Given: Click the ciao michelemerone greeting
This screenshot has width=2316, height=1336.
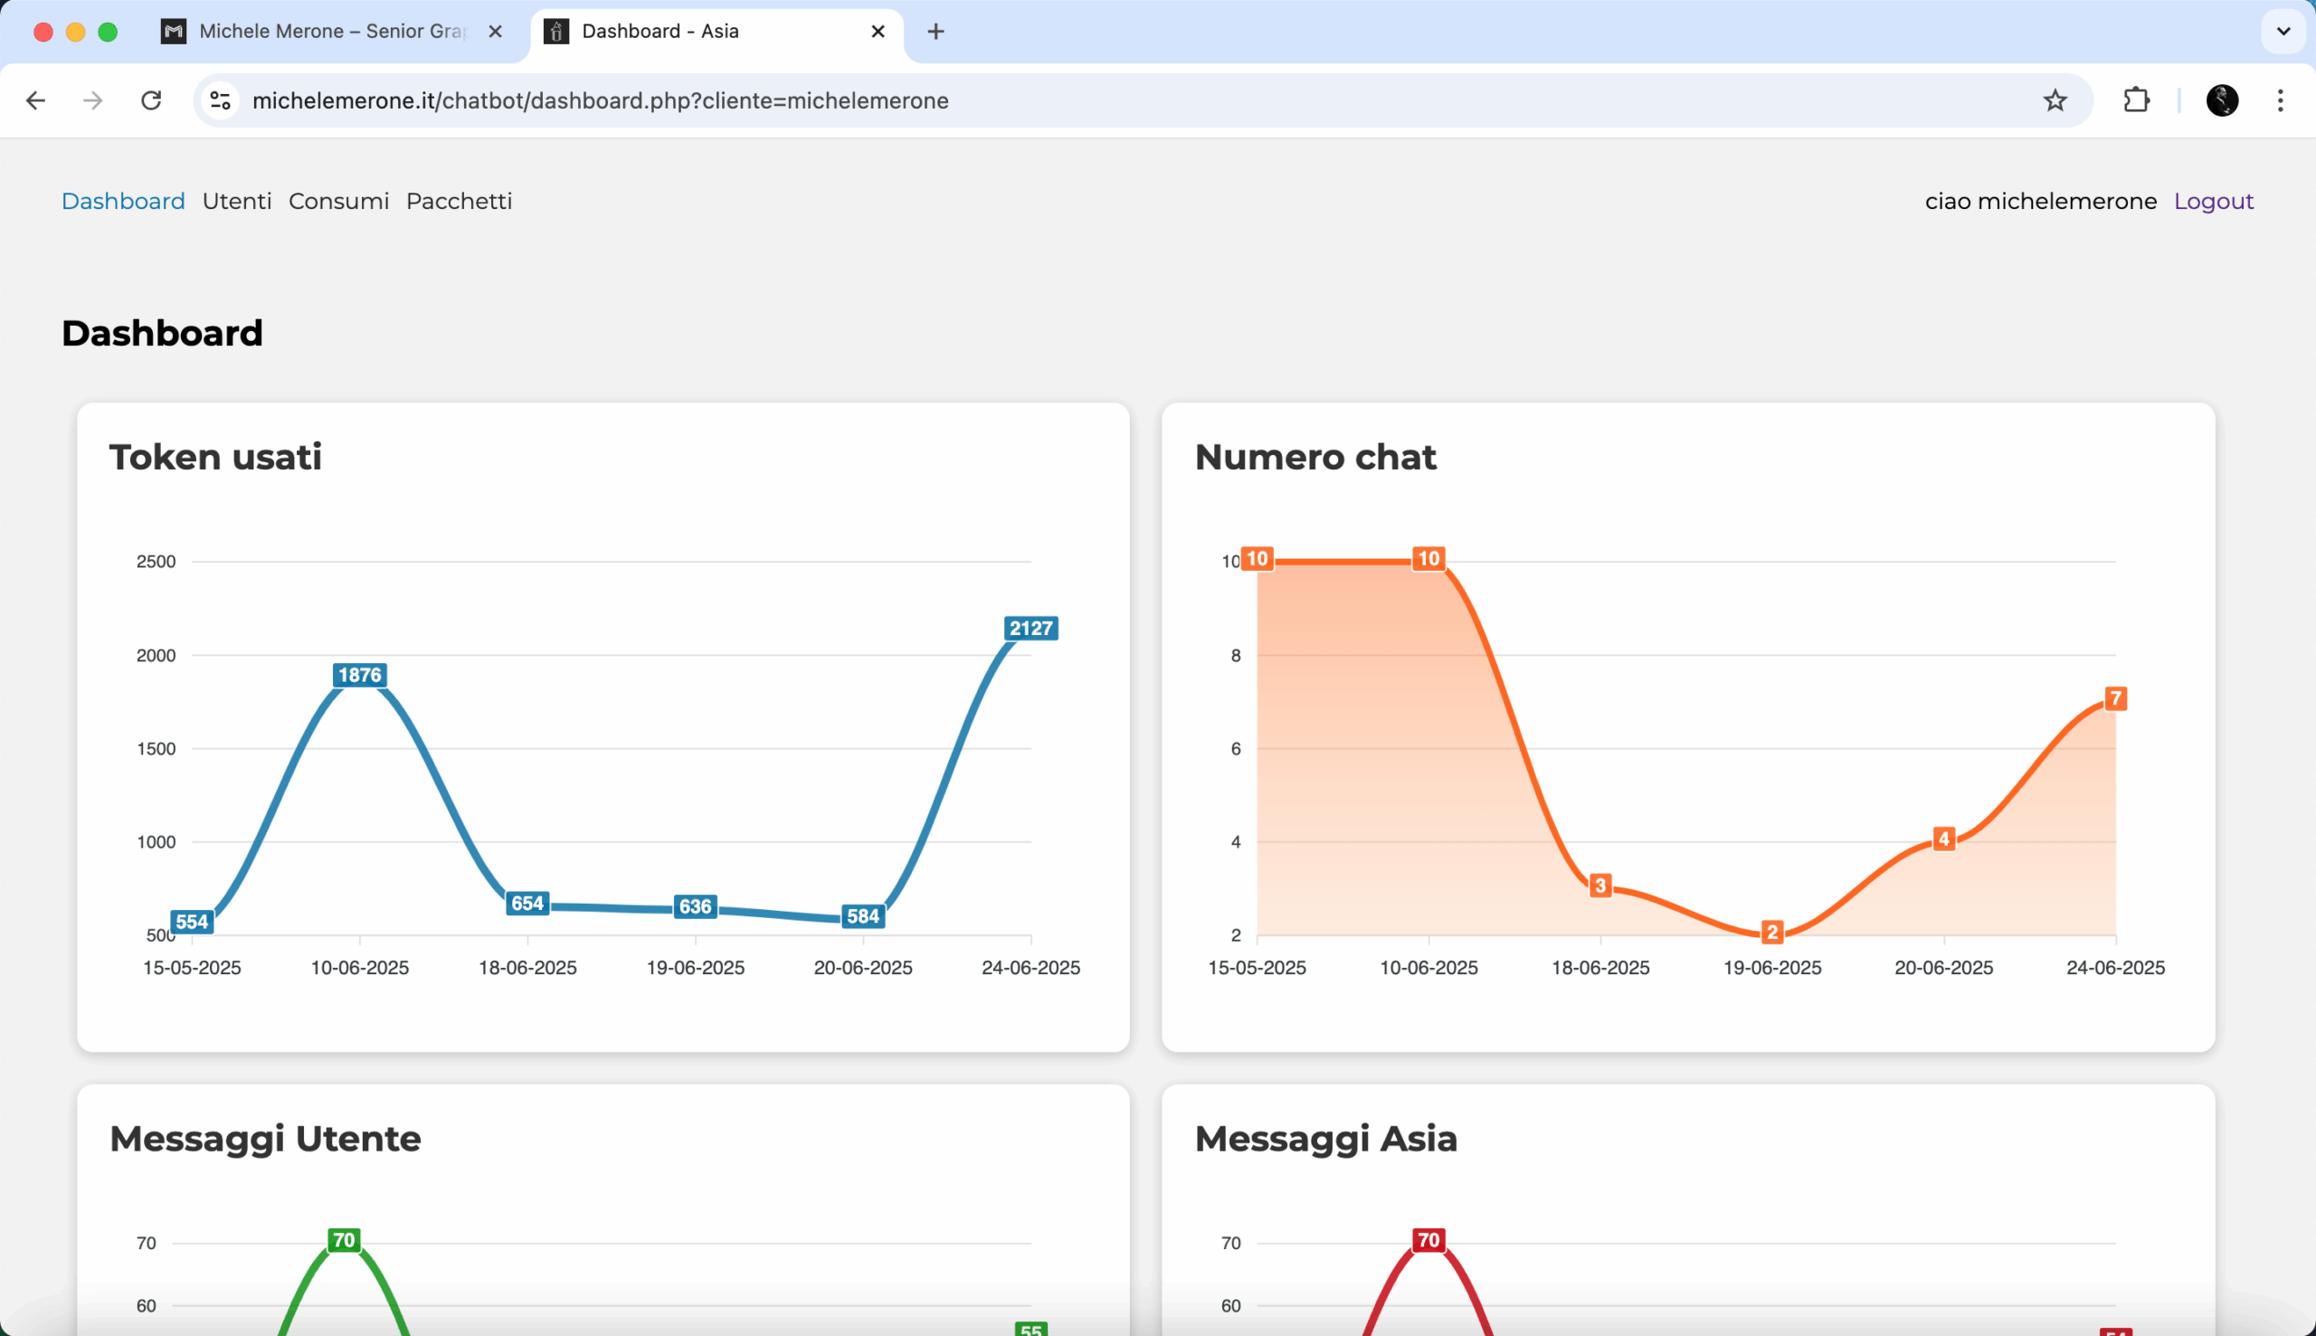Looking at the screenshot, I should [2041, 201].
